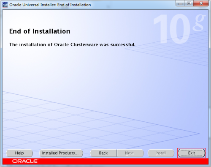Image resolution: width=211 pixels, height=167 pixels.
Task: Close the Oracle Universal Installer window
Action: [x=201, y=3]
